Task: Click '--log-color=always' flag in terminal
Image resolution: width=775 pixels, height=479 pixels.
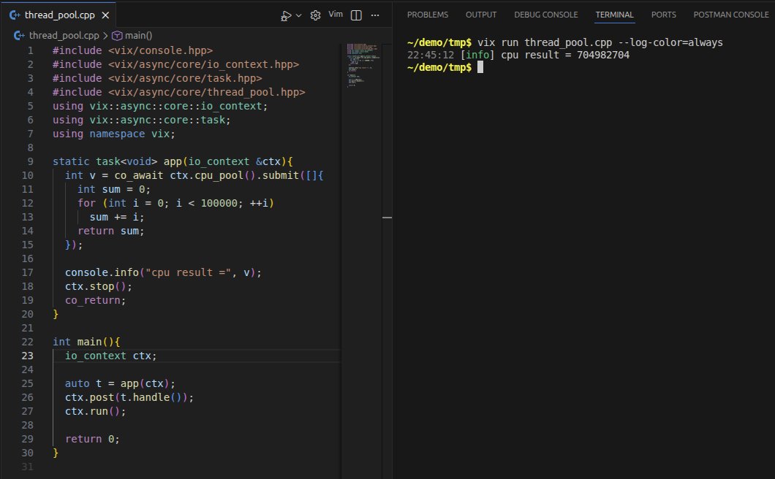Action: [670, 42]
